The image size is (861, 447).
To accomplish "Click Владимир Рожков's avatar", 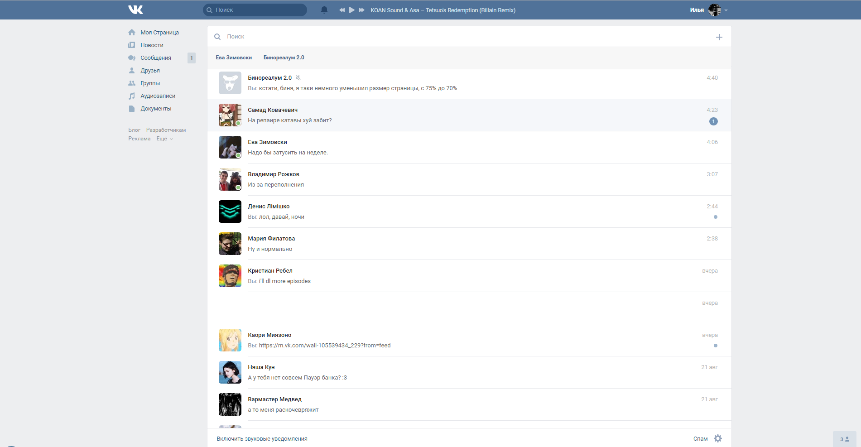I will (230, 179).
